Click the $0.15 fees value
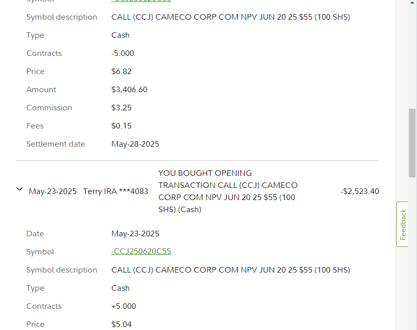417x330 pixels. [x=121, y=126]
